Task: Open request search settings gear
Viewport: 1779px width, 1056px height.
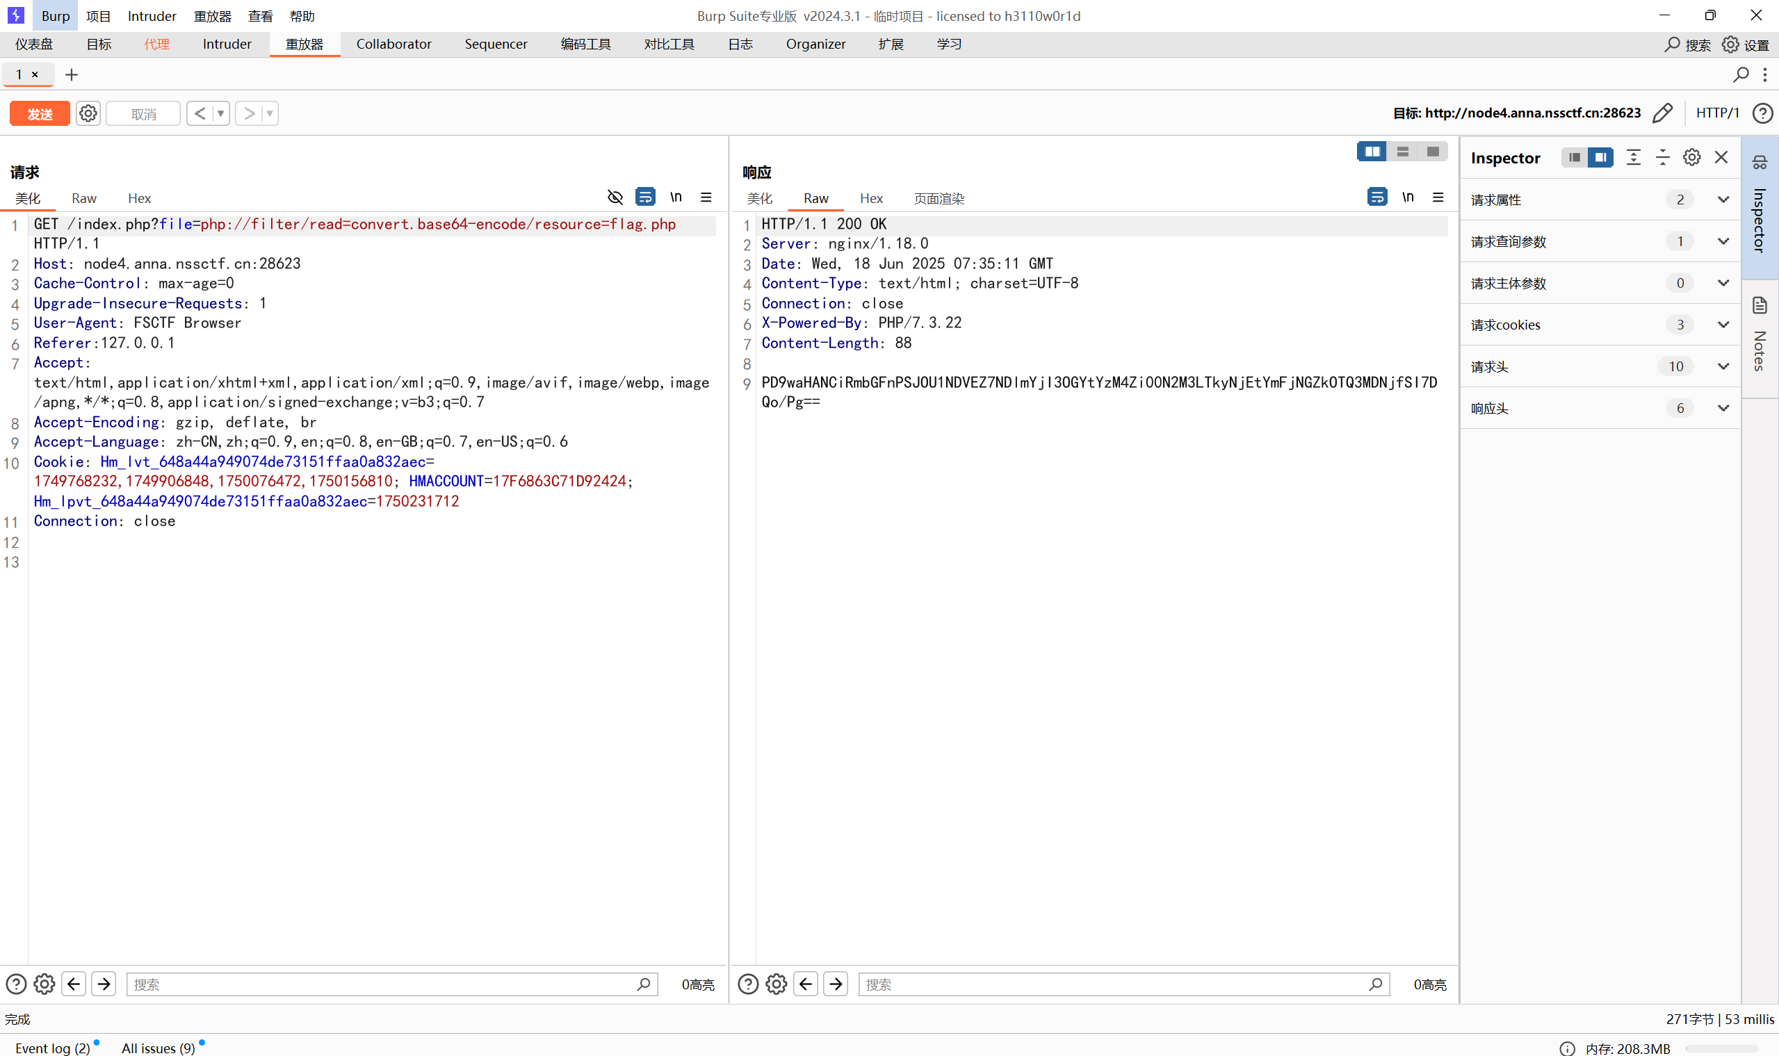Action: 44,984
